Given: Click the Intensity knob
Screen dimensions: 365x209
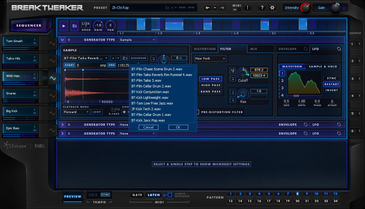Looking at the screenshot, I should (305, 8).
